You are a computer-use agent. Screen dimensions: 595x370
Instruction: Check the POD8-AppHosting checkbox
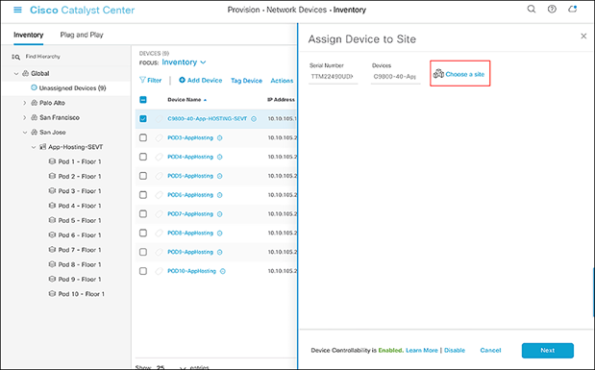pyautogui.click(x=143, y=233)
